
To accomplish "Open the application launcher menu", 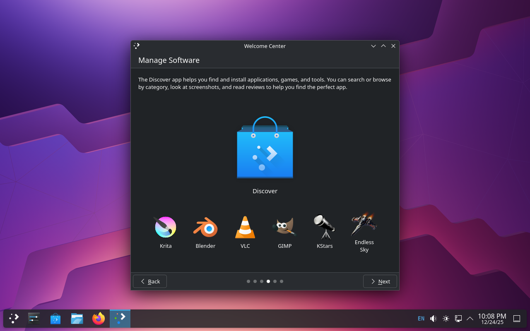I will 14,319.
